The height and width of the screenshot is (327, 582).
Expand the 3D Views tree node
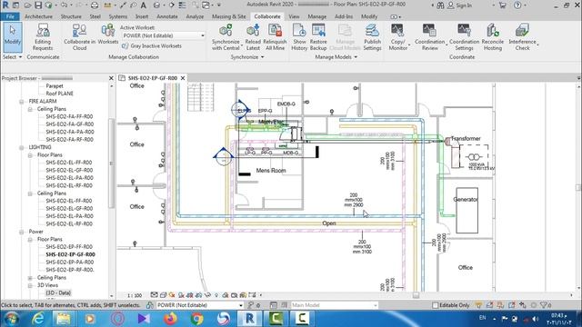tap(30, 285)
